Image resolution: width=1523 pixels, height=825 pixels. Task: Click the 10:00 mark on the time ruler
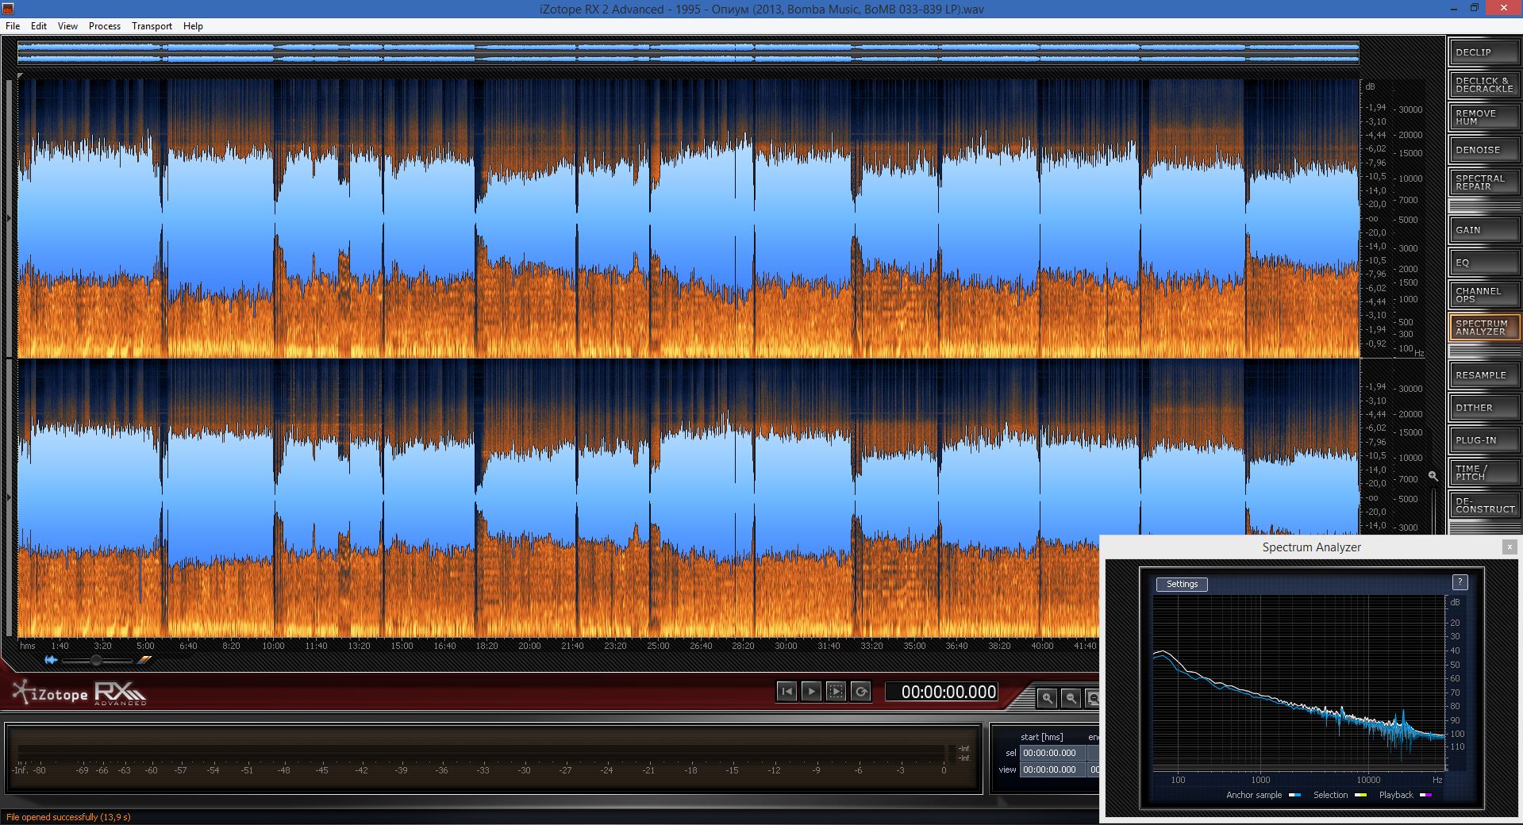click(x=273, y=646)
